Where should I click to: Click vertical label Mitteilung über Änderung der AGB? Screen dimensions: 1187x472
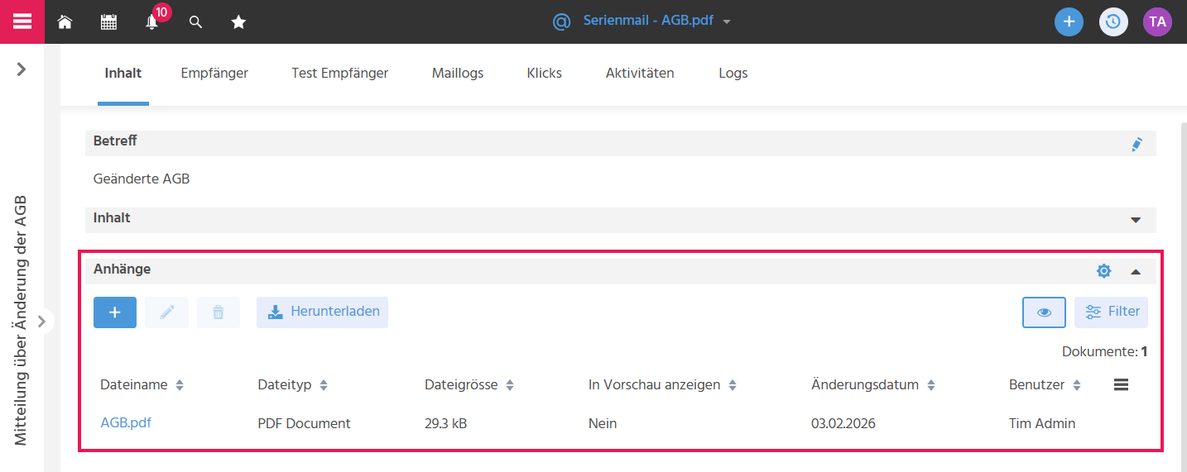click(x=22, y=321)
